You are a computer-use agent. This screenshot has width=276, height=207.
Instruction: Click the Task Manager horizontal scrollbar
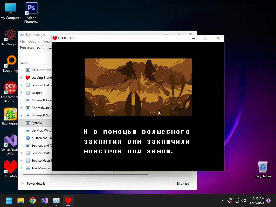(x=85, y=175)
